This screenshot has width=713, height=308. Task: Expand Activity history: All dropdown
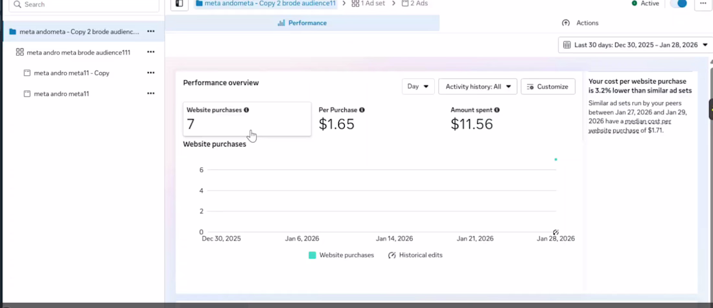point(478,86)
